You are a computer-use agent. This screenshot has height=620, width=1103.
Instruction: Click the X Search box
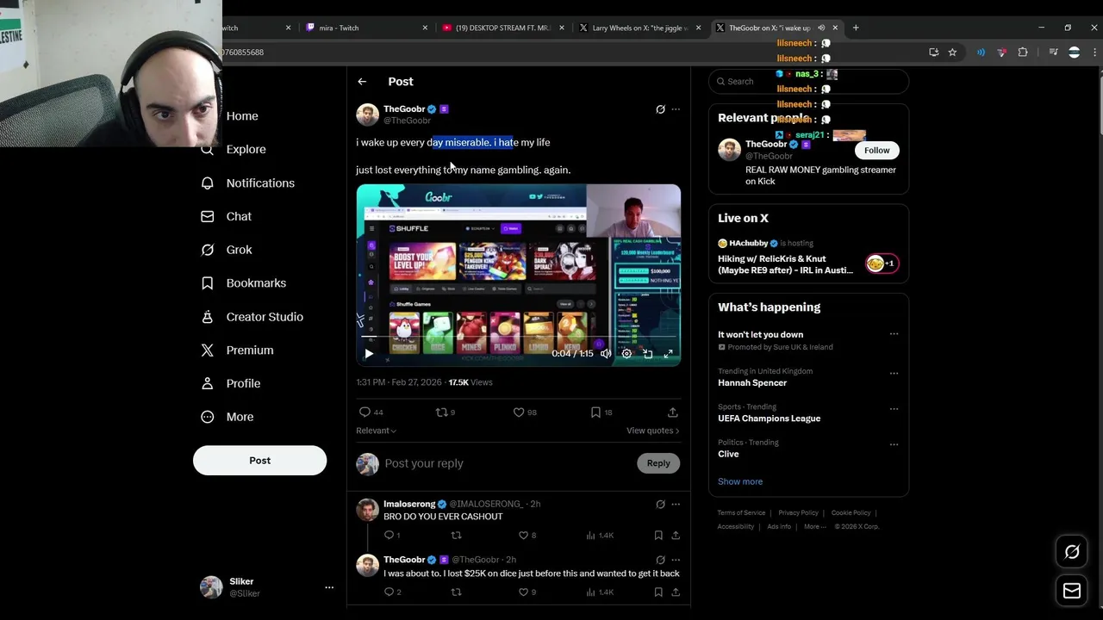(808, 81)
